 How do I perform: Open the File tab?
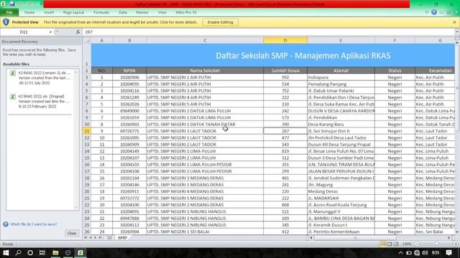(9, 12)
